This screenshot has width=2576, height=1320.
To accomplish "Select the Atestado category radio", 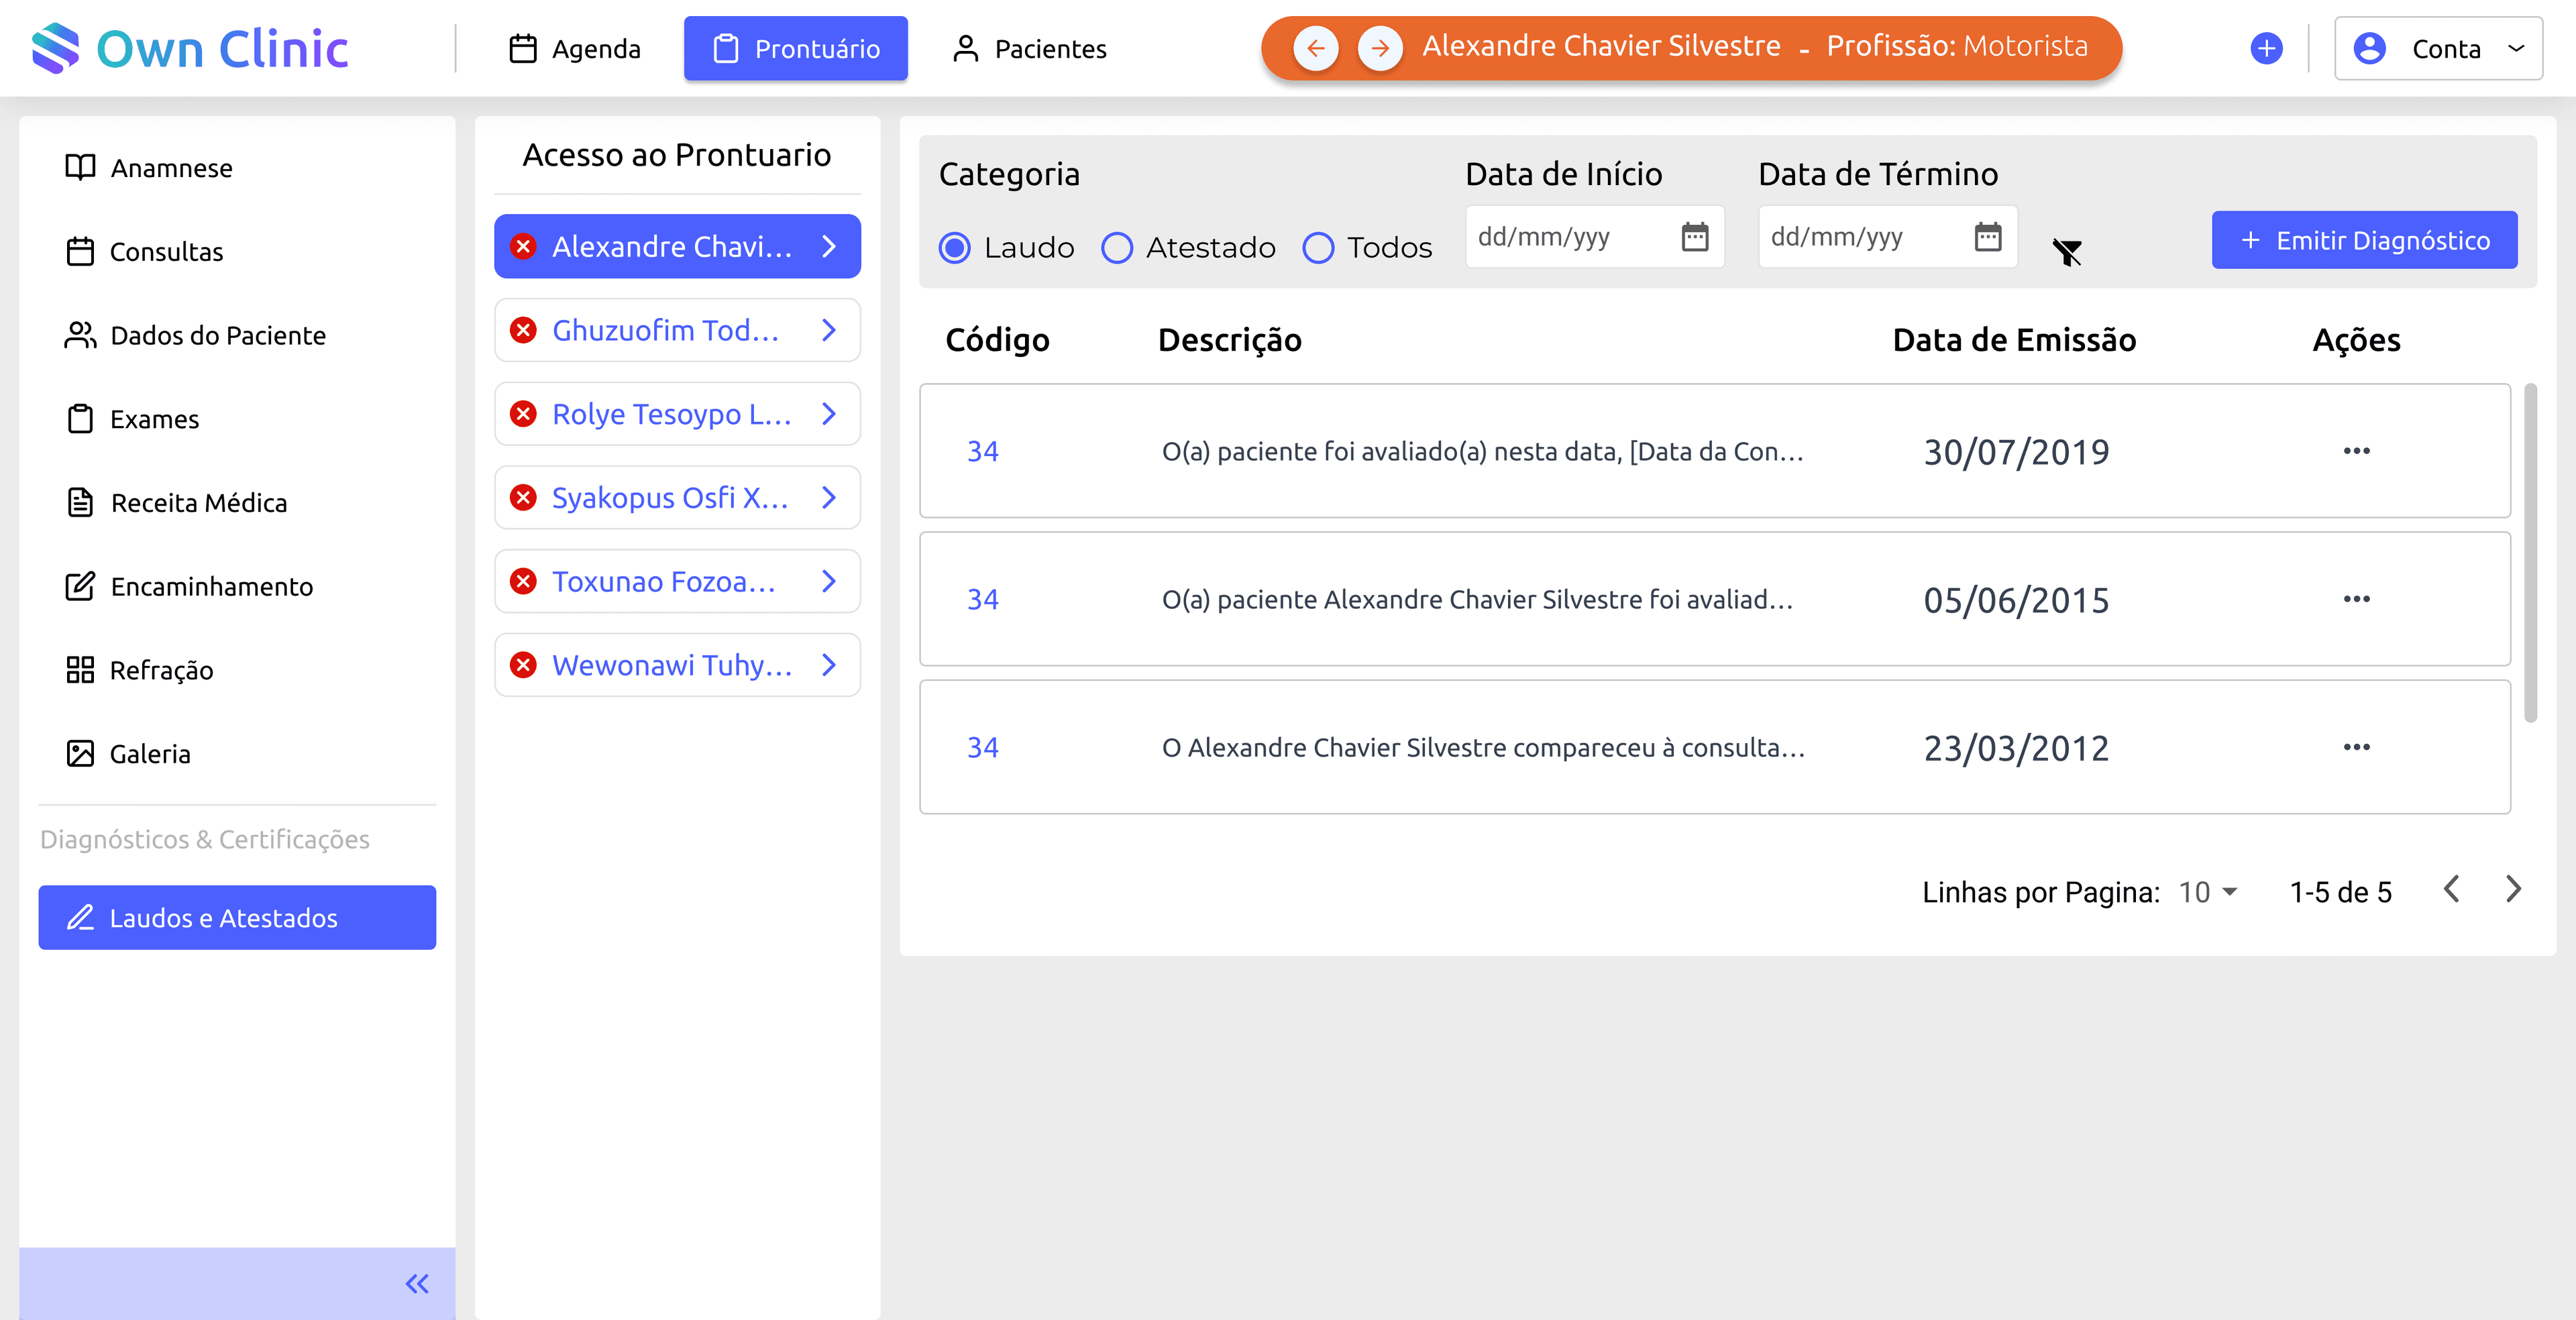I will click(x=1117, y=248).
